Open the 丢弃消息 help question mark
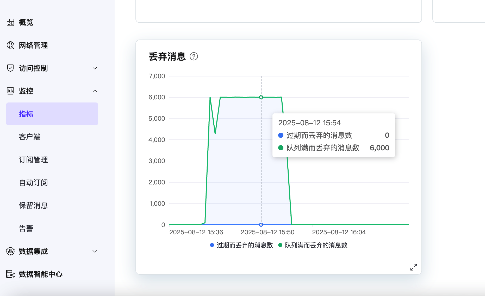The width and height of the screenshot is (485, 296). [194, 56]
